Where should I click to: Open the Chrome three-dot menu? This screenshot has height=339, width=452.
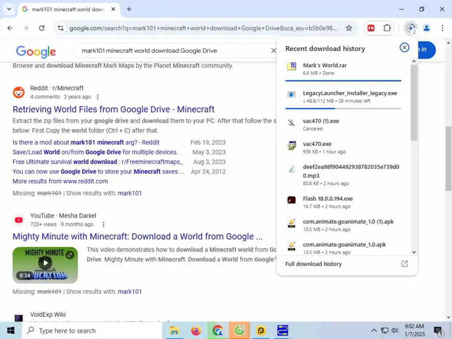pos(442,28)
